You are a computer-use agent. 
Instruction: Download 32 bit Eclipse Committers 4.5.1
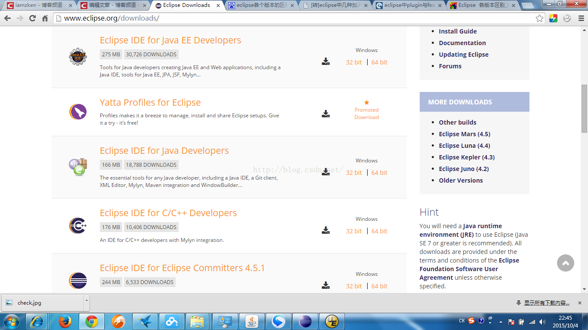pyautogui.click(x=354, y=286)
